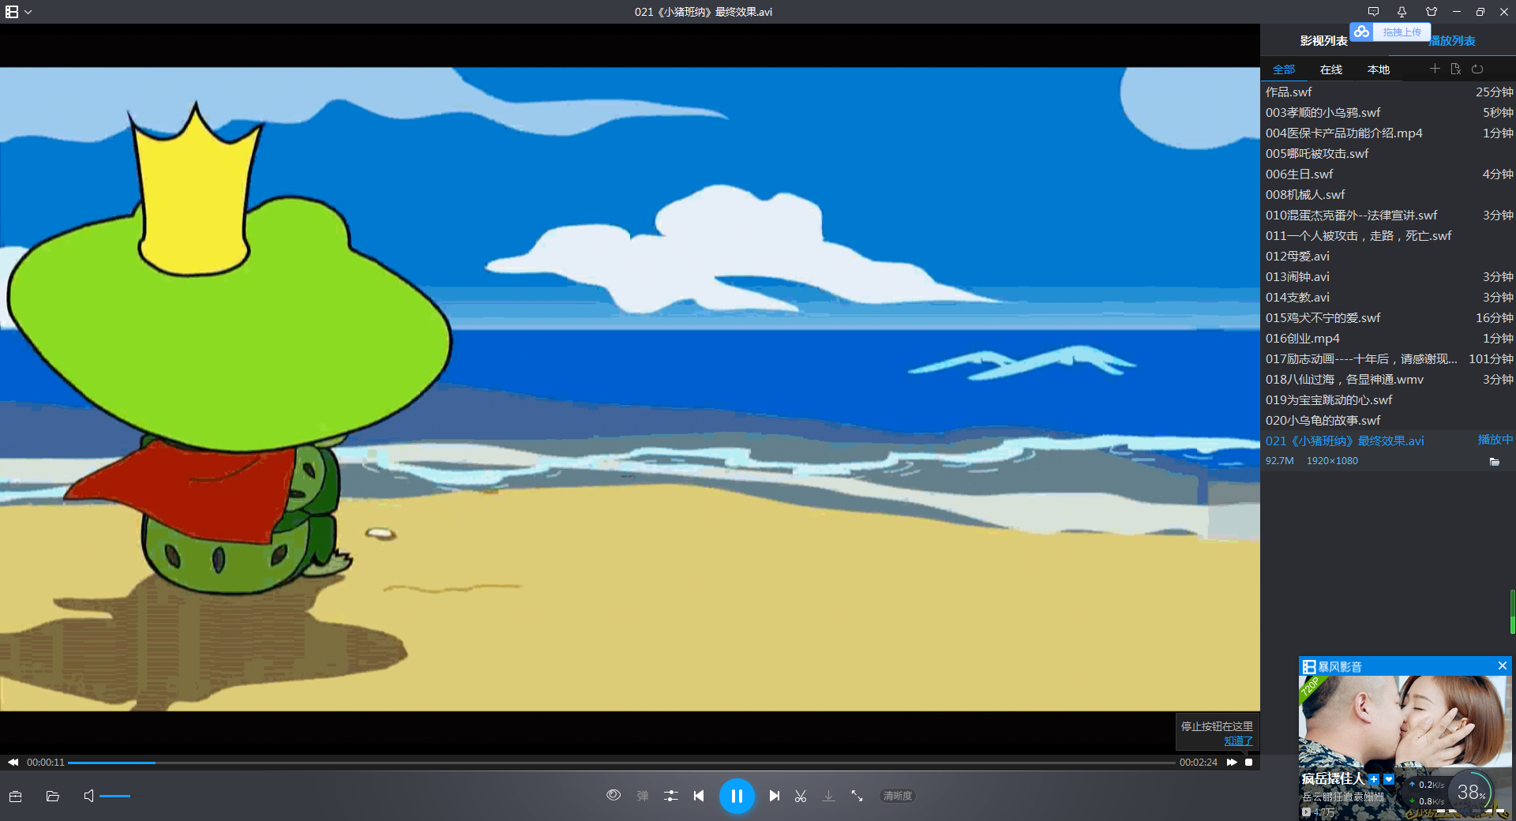Open the 疯岳撬佳人 ad thumbnail
The image size is (1516, 821).
click(x=1405, y=722)
